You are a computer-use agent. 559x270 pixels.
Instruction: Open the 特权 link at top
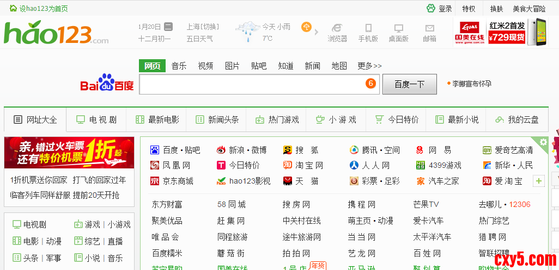click(469, 9)
